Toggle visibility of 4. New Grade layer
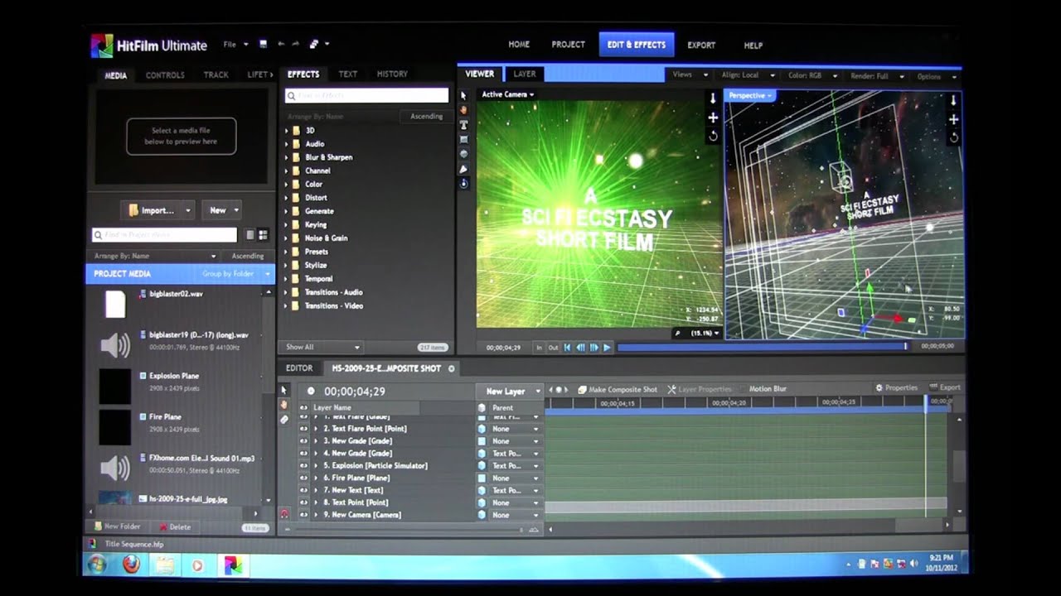Image resolution: width=1061 pixels, height=596 pixels. click(303, 454)
